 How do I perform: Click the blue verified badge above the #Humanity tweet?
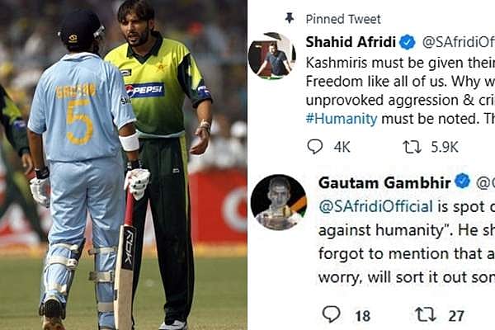pyautogui.click(x=408, y=42)
